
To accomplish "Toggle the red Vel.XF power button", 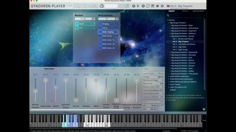I will pyautogui.click(x=52, y=101).
